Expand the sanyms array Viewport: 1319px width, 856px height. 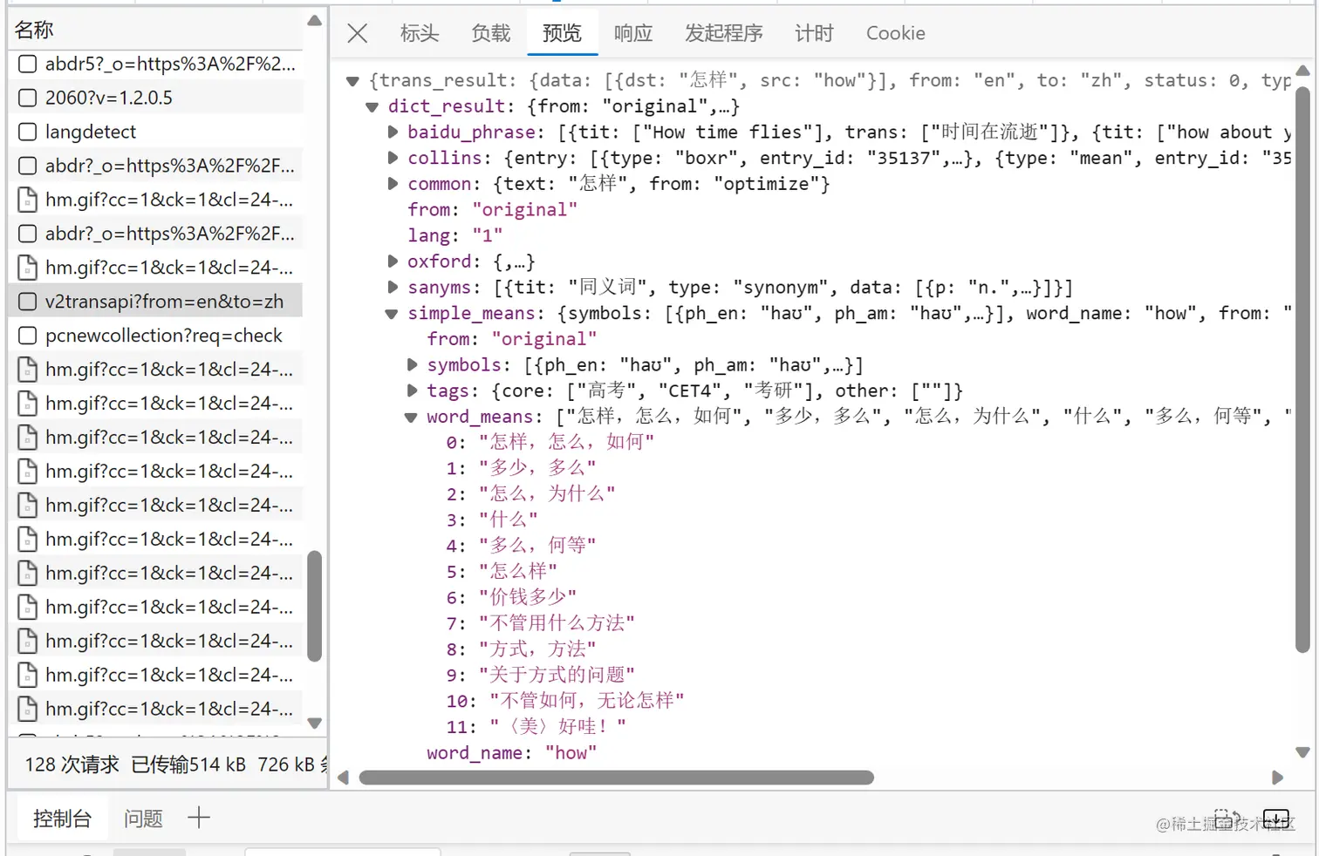click(x=393, y=287)
